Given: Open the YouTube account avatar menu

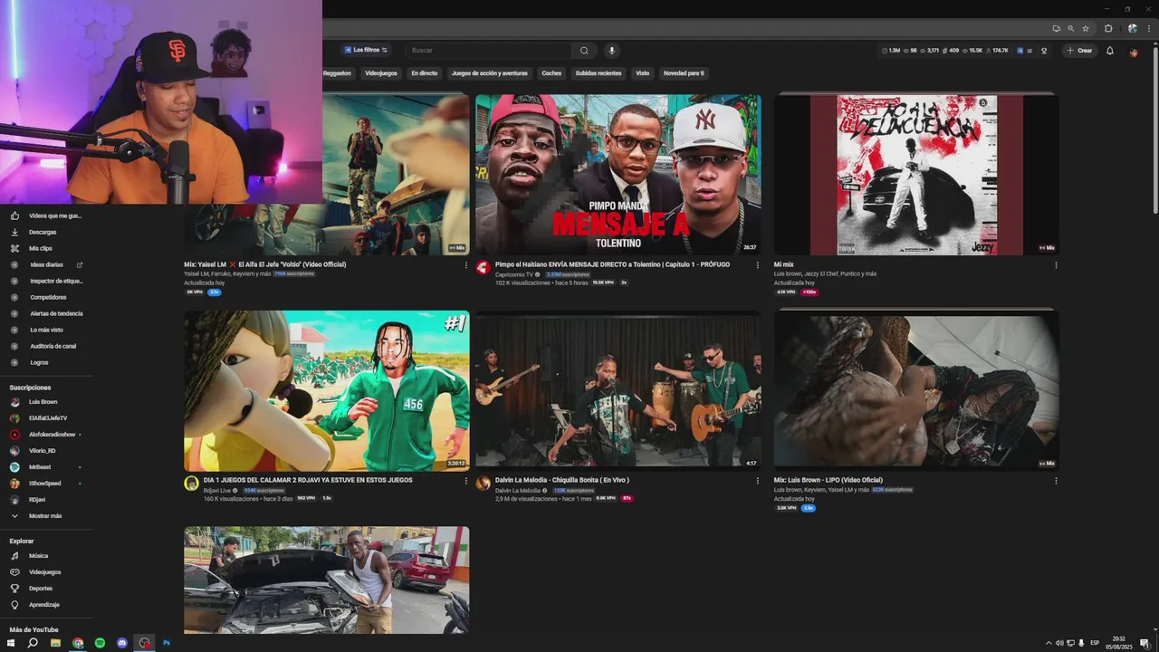Looking at the screenshot, I should click(1134, 52).
